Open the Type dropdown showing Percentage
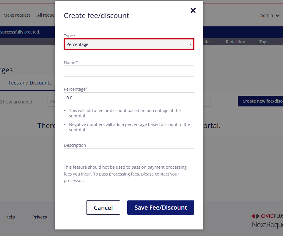The height and width of the screenshot is (236, 283). [x=129, y=44]
